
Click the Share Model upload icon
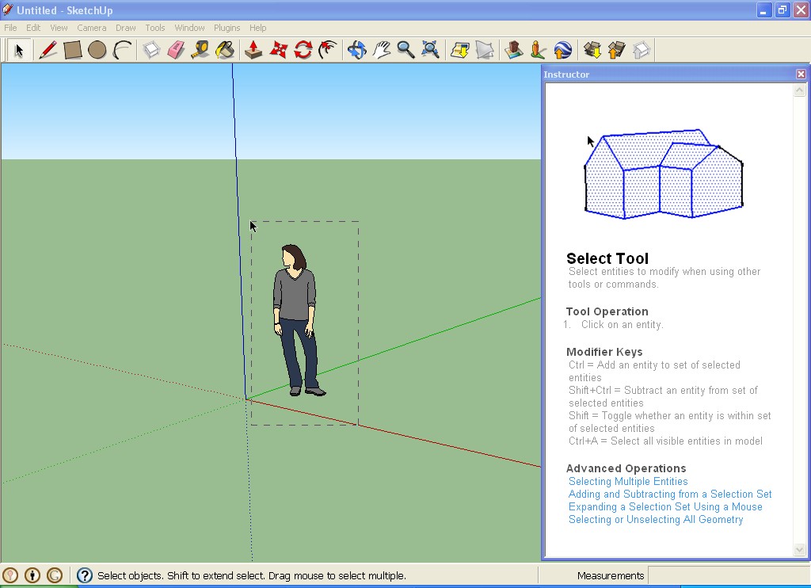point(619,49)
